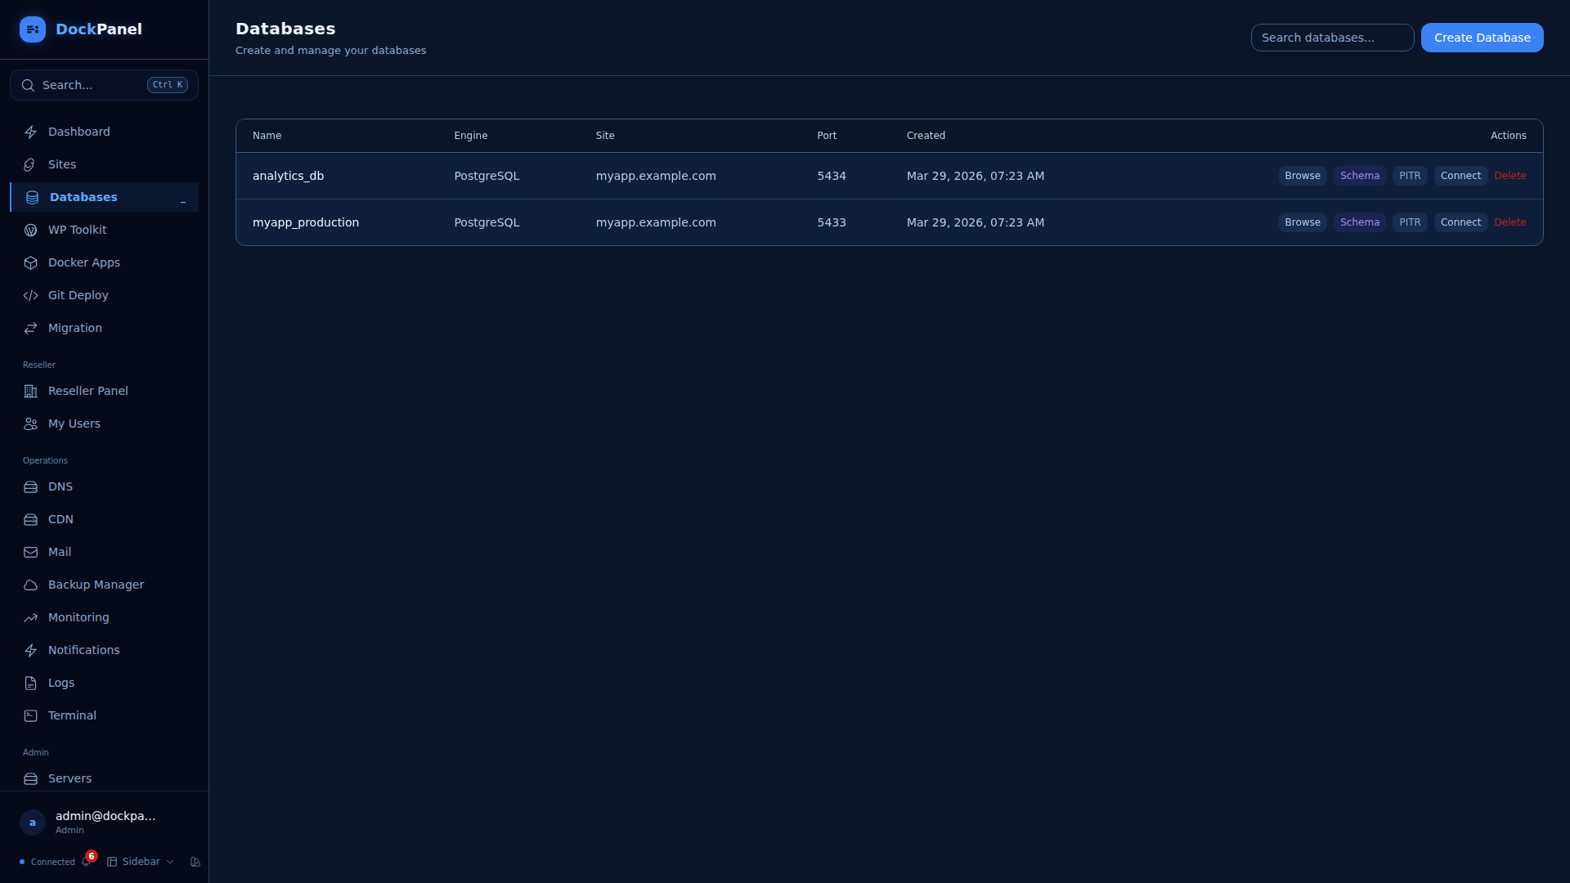Open Terminal menu item
This screenshot has width=1570, height=883.
click(x=104, y=715)
